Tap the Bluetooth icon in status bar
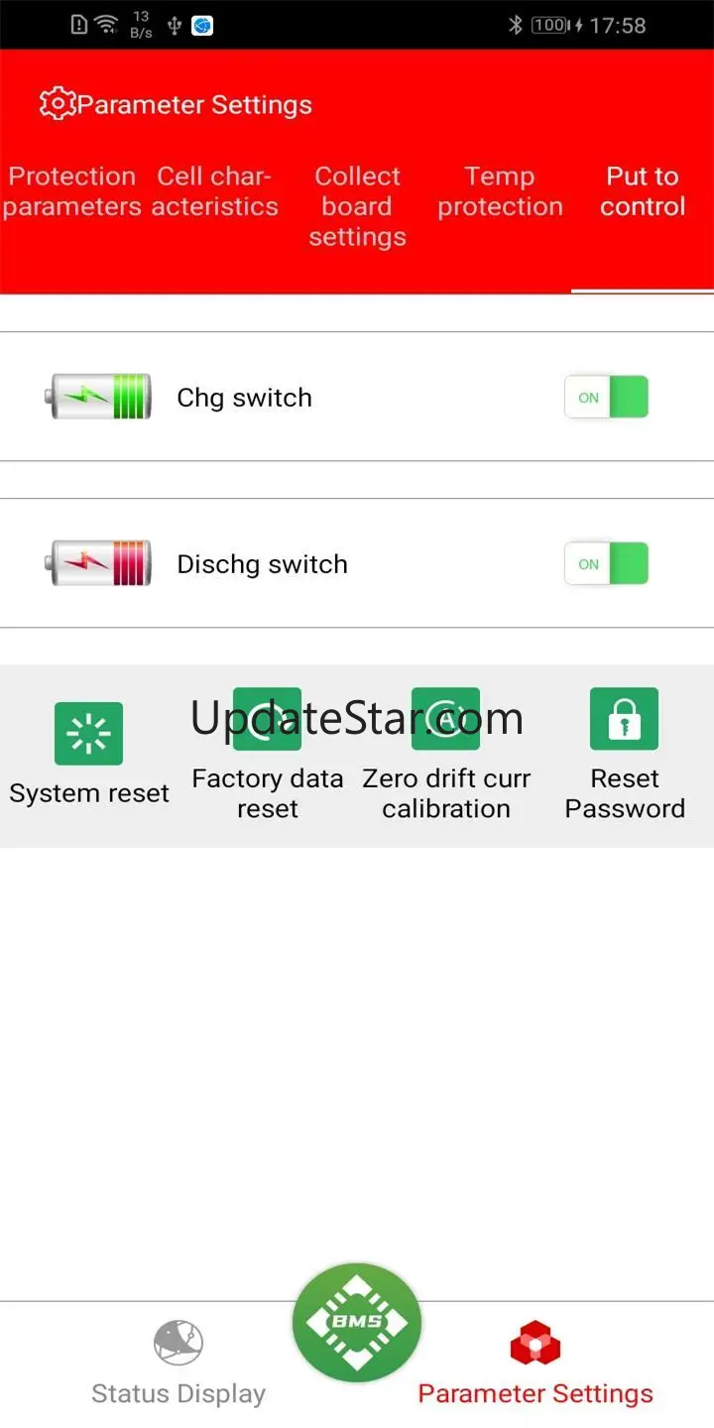The width and height of the screenshot is (714, 1428). (515, 25)
